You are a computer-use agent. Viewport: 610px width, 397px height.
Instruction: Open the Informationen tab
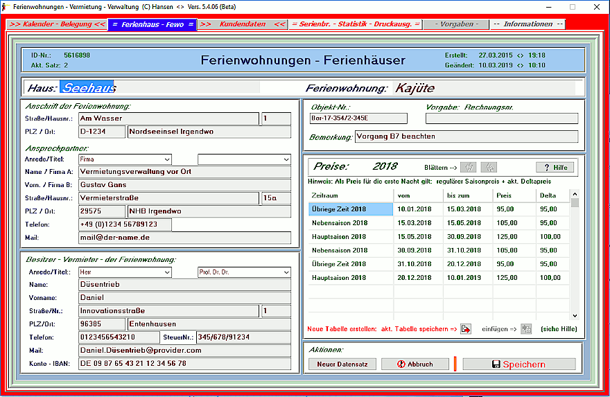click(x=528, y=24)
